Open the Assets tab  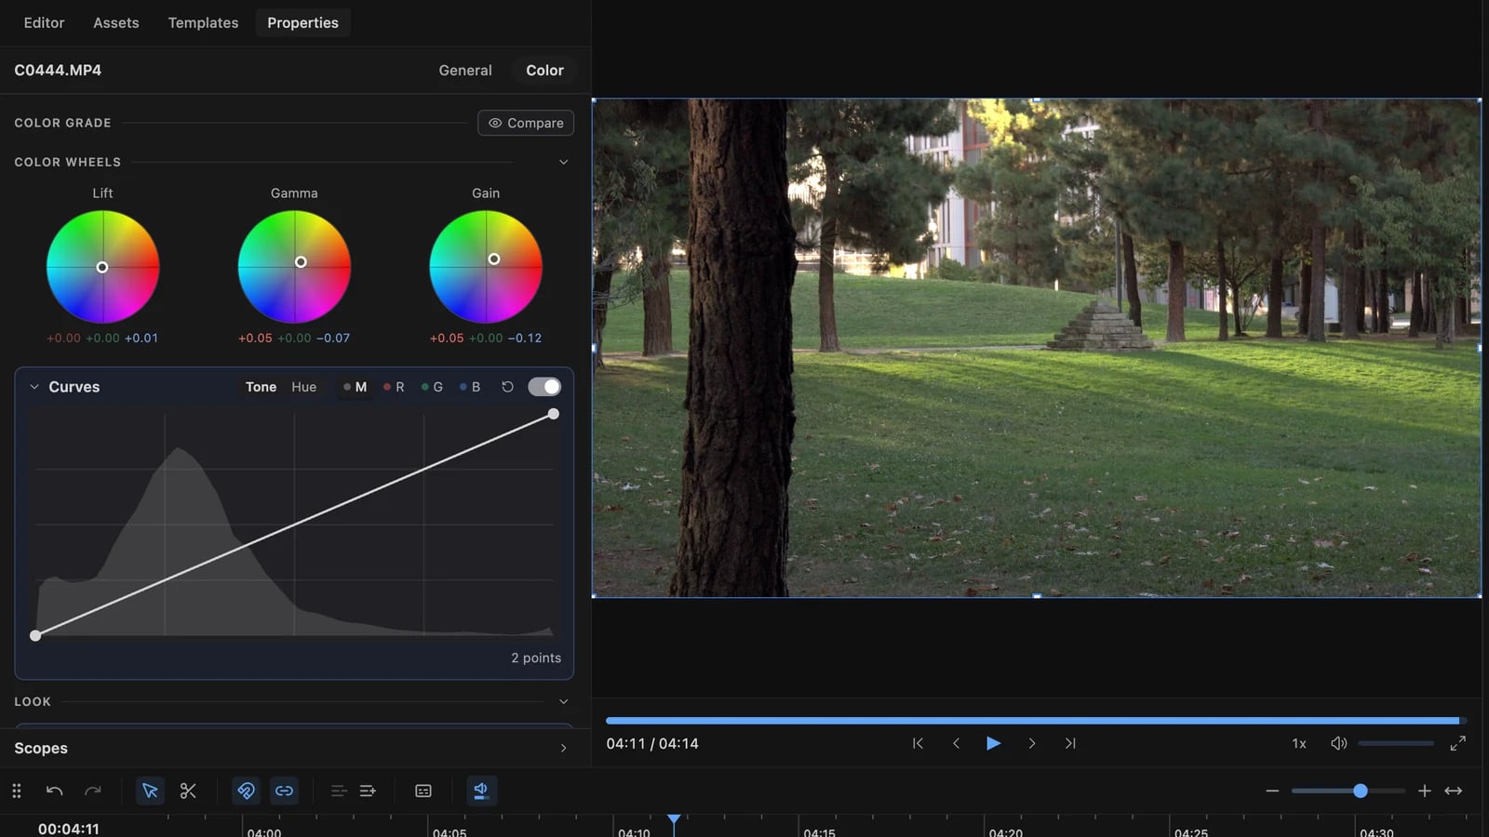(116, 22)
